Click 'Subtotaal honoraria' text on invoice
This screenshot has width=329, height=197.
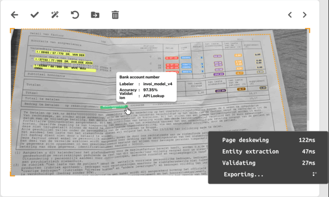(x=46, y=75)
